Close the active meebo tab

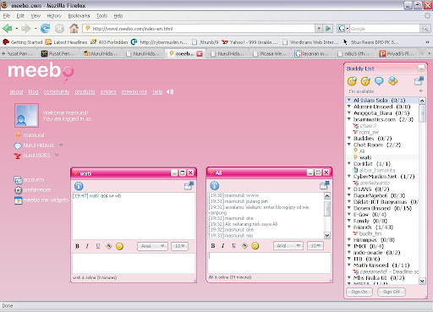click(x=200, y=53)
